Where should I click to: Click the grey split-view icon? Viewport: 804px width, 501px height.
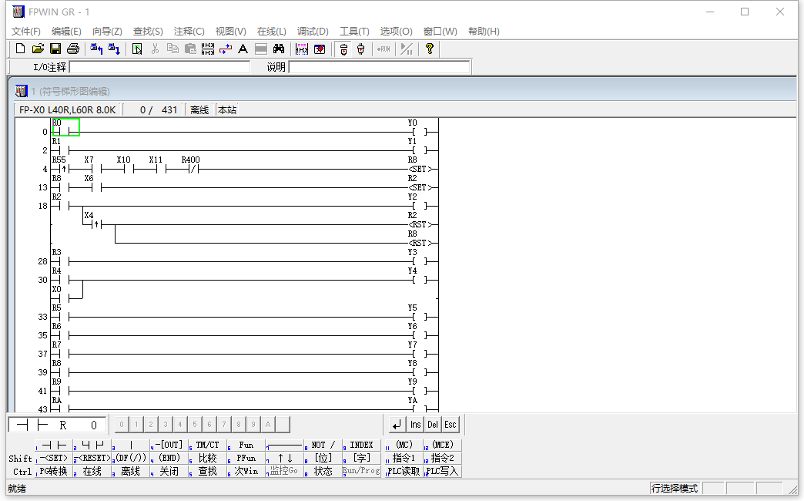pos(261,49)
